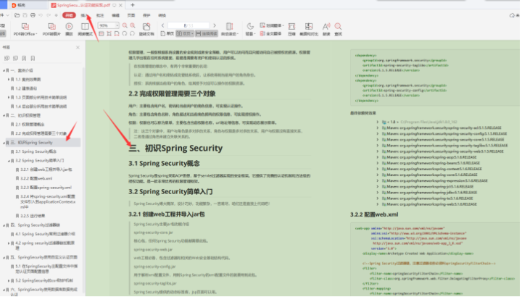522x297 pixels.
Task: Start the 朗读 read-aloud tool
Action: pyautogui.click(x=326, y=29)
